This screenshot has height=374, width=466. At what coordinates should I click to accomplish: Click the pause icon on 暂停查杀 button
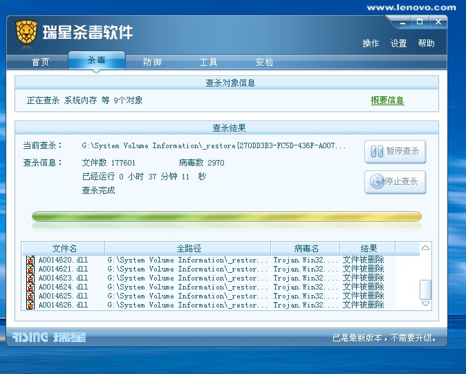(x=377, y=151)
